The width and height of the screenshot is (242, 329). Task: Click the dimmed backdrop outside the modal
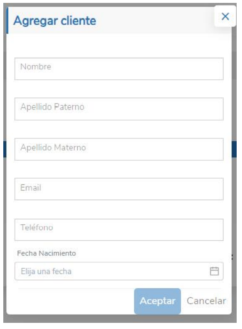click(234, 94)
